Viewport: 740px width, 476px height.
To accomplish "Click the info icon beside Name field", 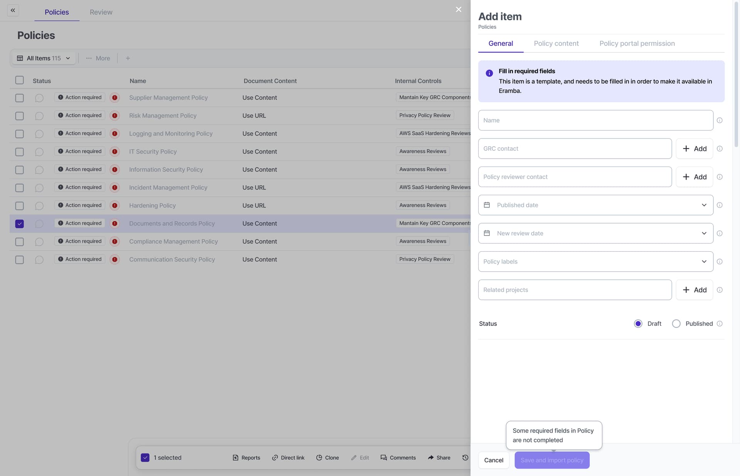I will coord(719,120).
